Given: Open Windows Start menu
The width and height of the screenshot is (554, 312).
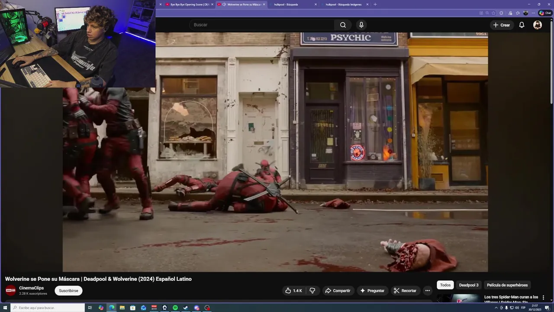Looking at the screenshot, I should tap(4, 308).
